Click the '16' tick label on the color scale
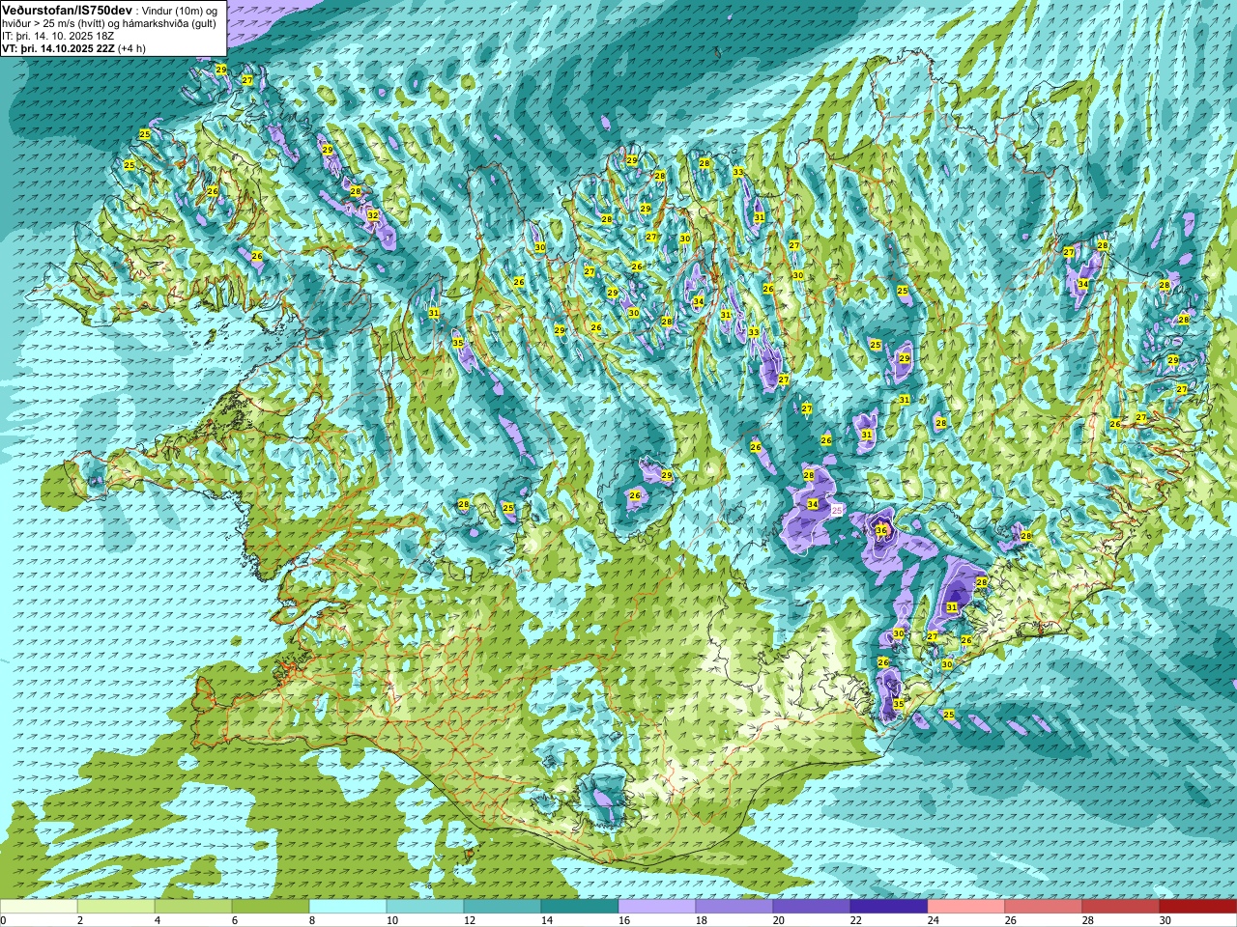 click(x=623, y=920)
